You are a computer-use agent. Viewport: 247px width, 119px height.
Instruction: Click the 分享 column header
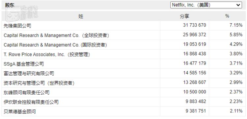pos(184,16)
